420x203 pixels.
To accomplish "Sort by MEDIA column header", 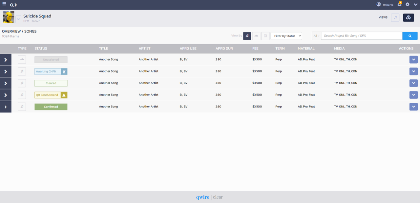I will point(339,49).
